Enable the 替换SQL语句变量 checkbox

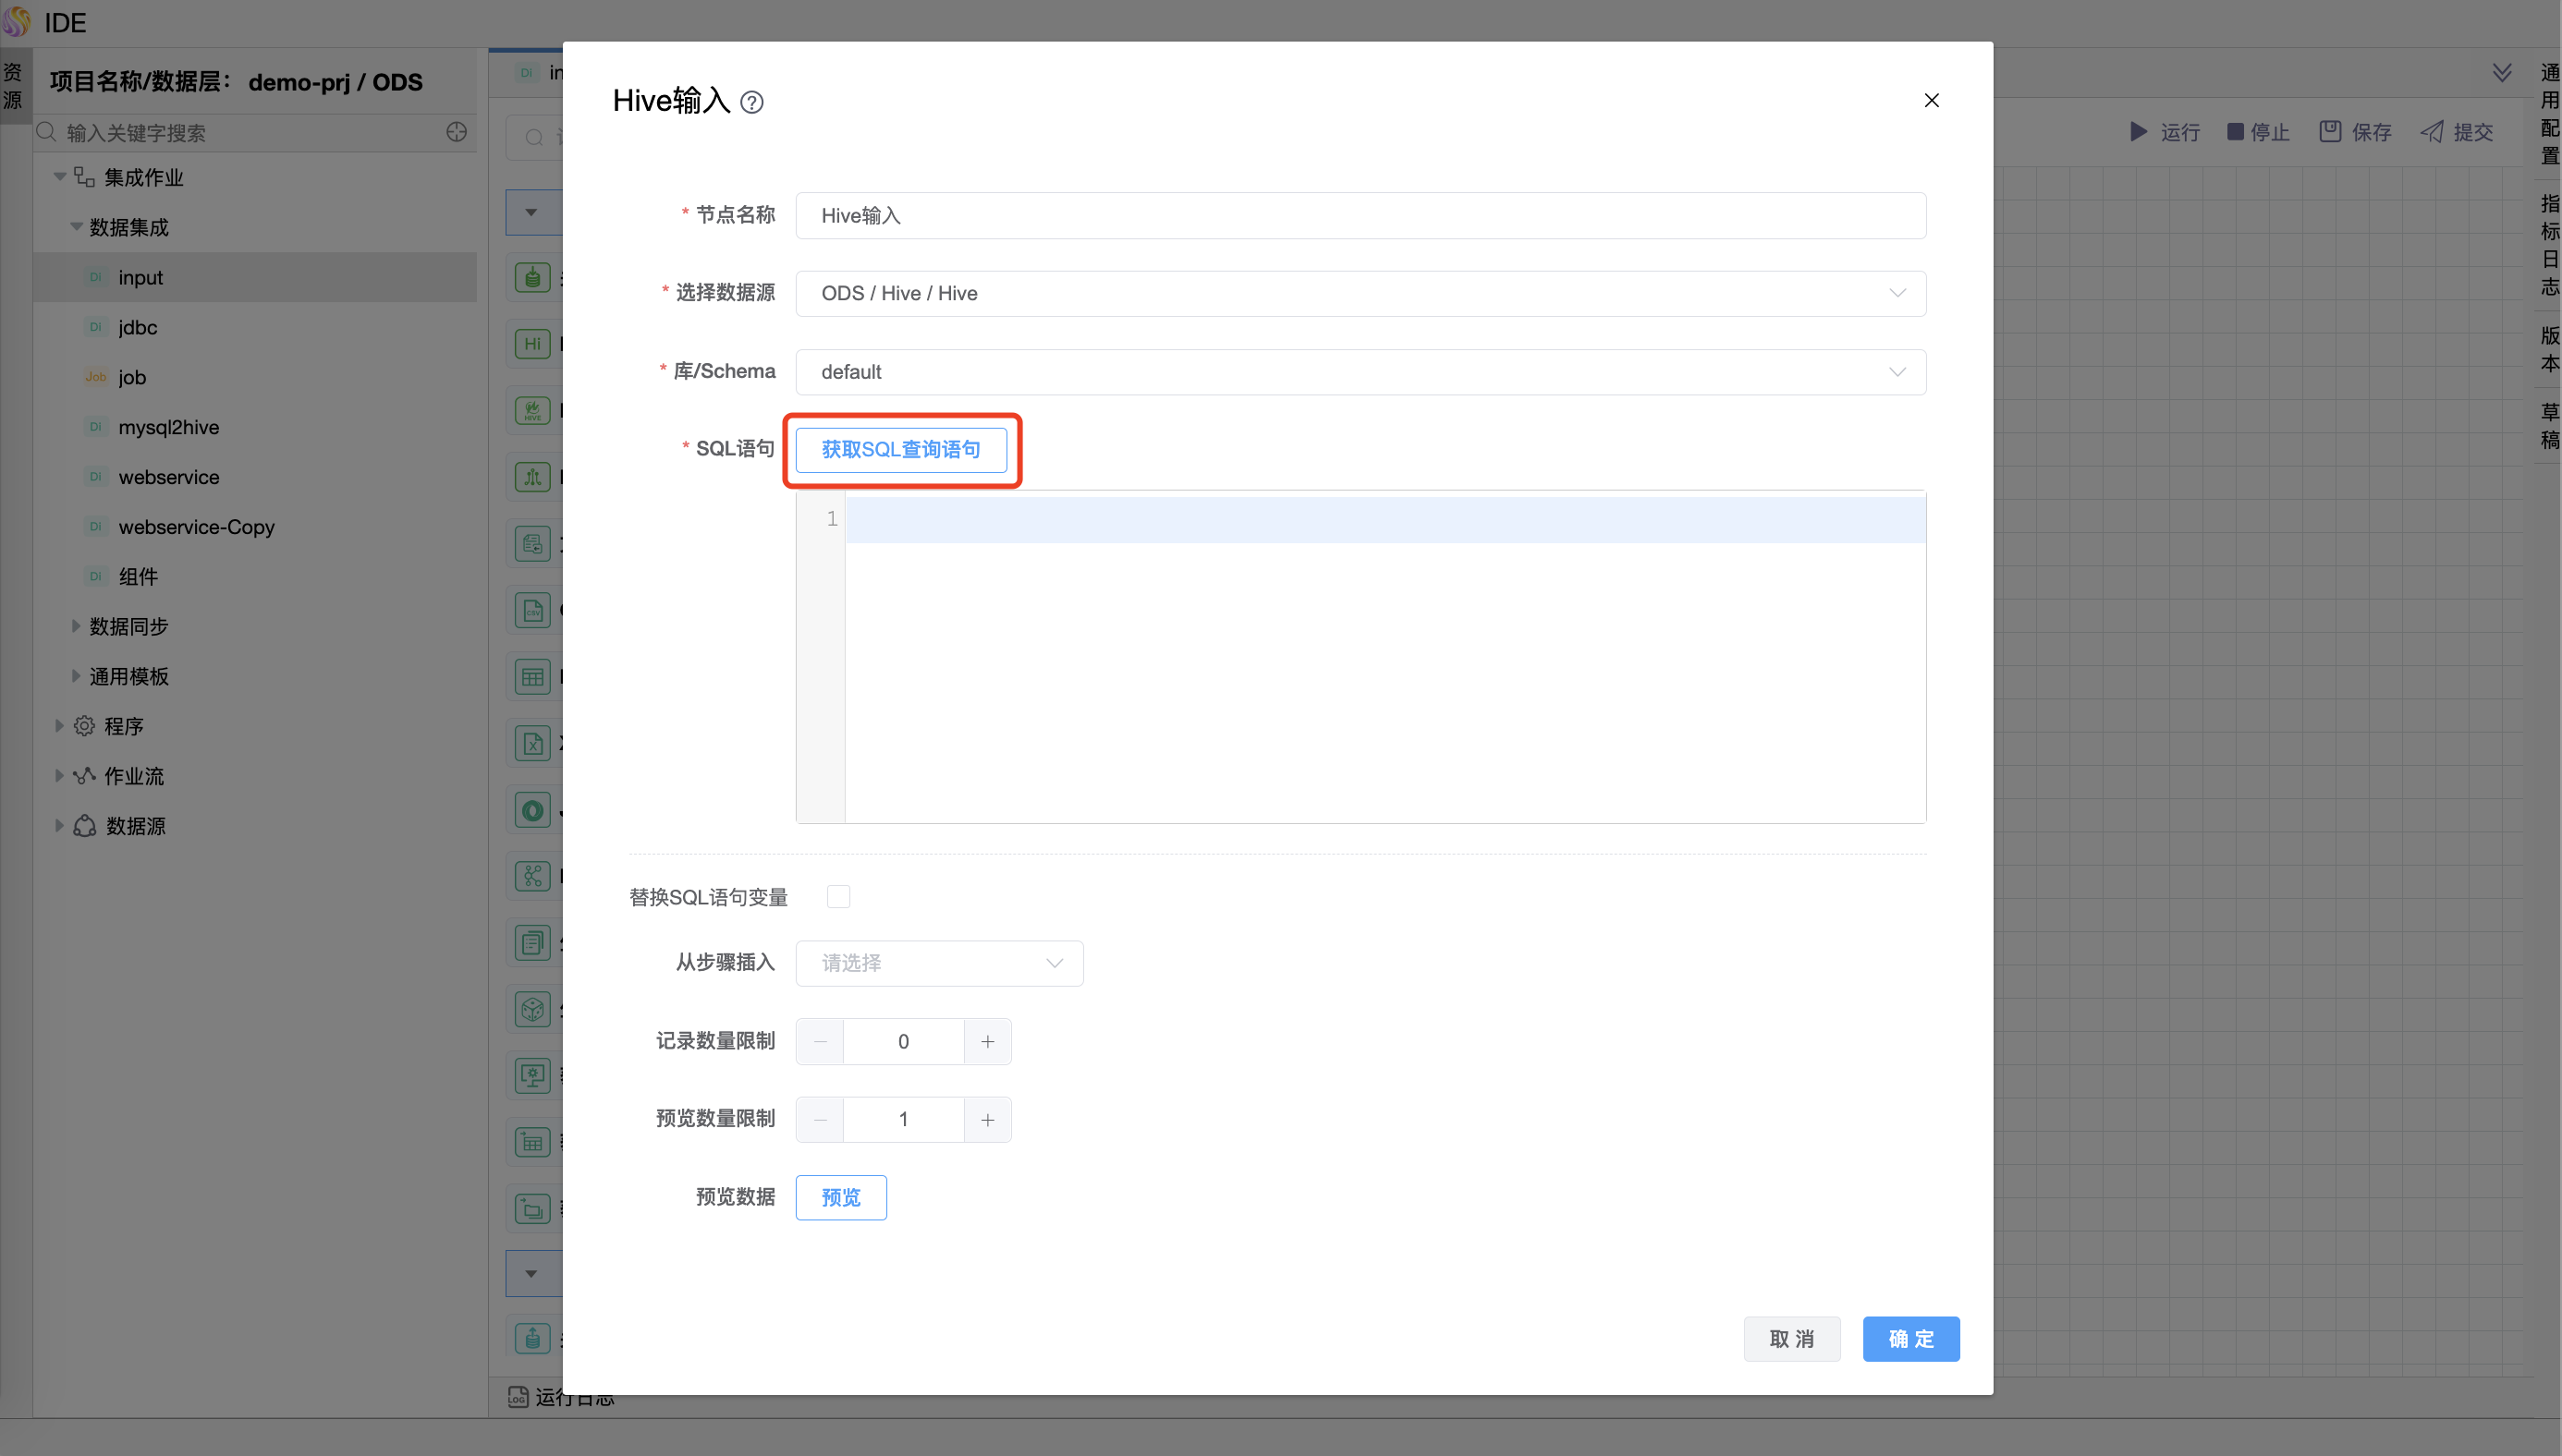point(838,896)
